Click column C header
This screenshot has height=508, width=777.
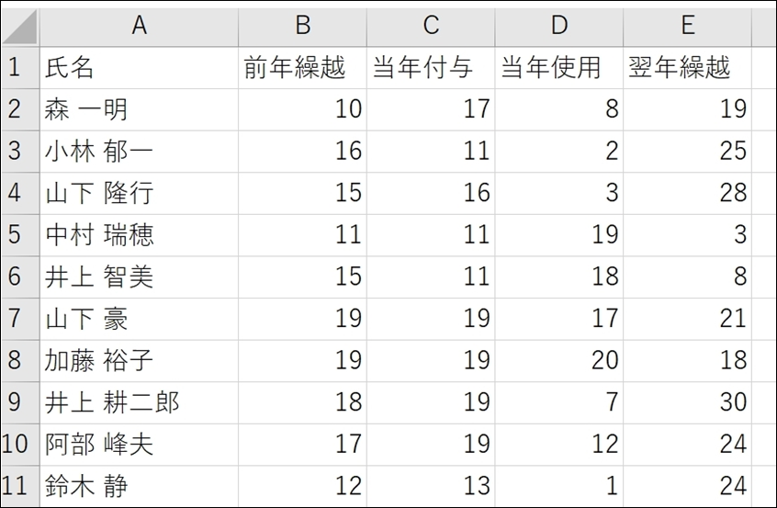coord(431,26)
